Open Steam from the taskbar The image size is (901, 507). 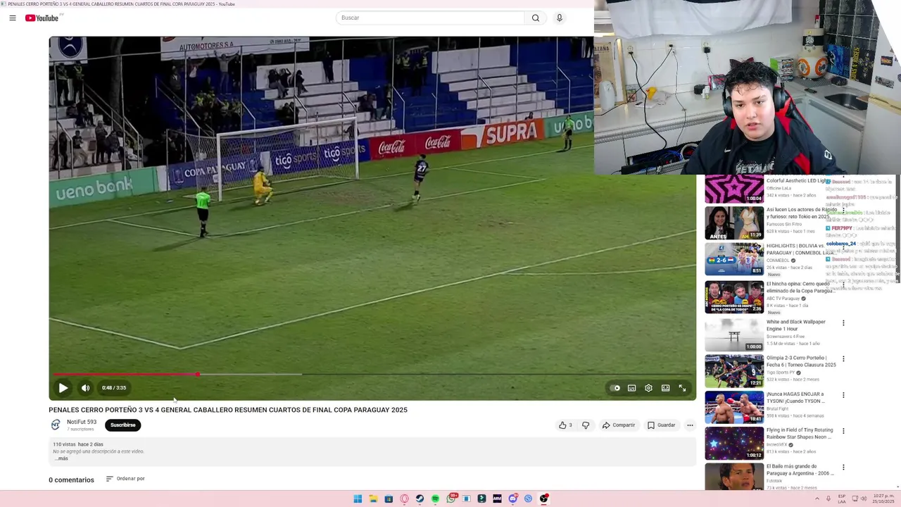[420, 499]
